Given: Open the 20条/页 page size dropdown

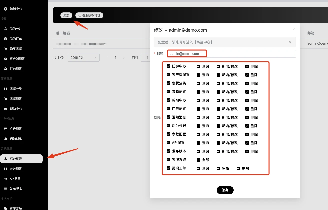Looking at the screenshot, I should click(84, 58).
